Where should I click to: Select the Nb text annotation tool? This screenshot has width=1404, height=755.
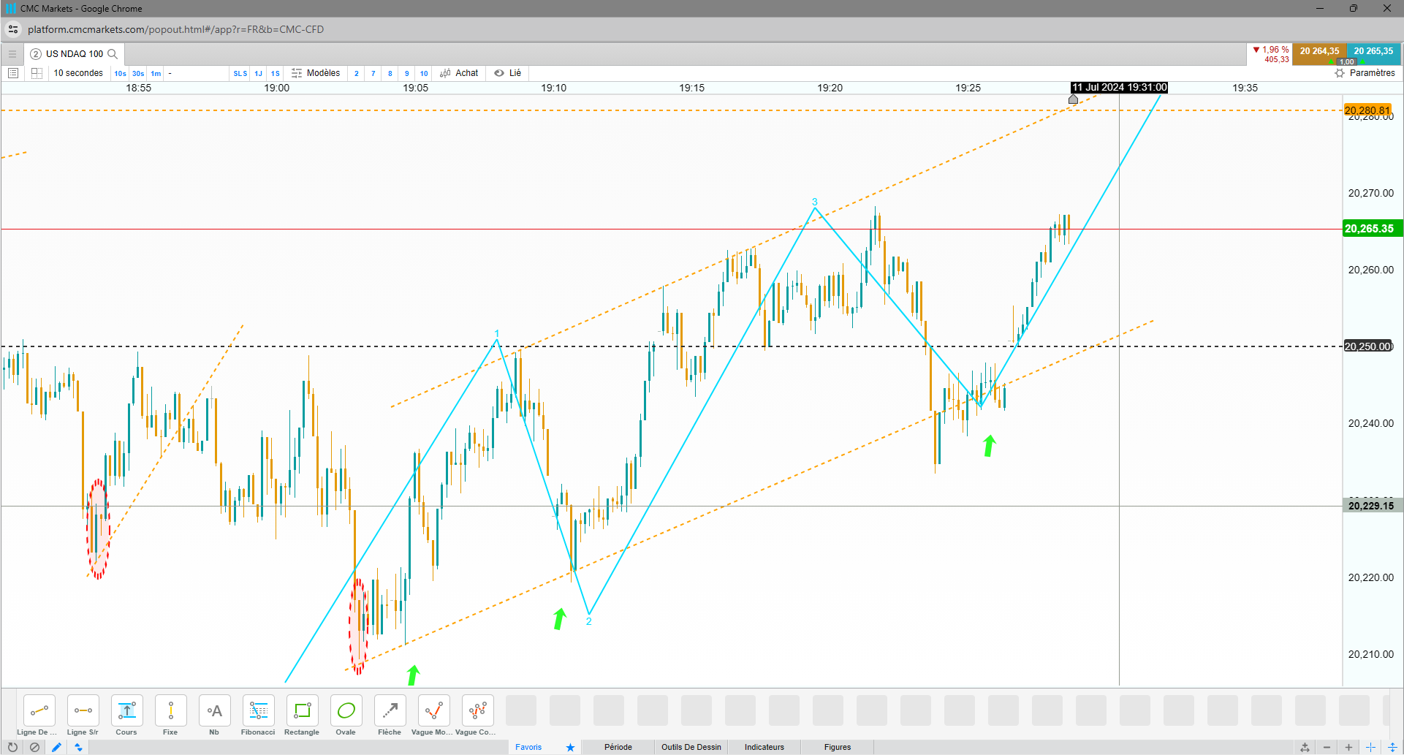pos(215,710)
